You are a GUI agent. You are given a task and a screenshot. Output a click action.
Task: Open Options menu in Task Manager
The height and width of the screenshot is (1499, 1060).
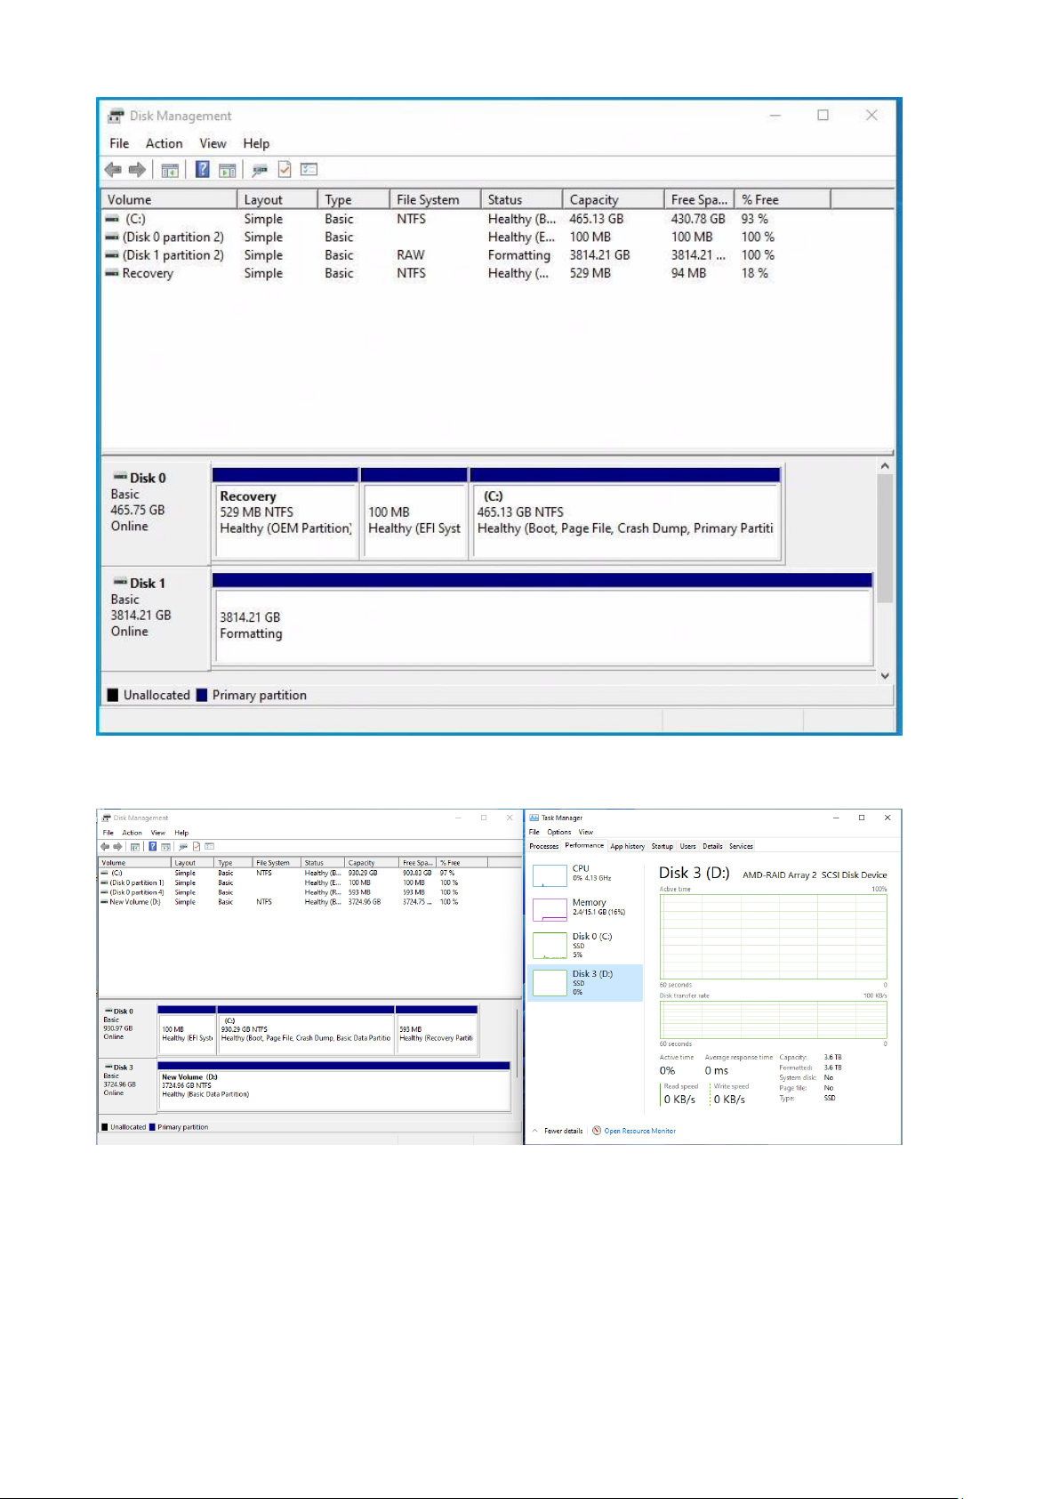click(559, 833)
